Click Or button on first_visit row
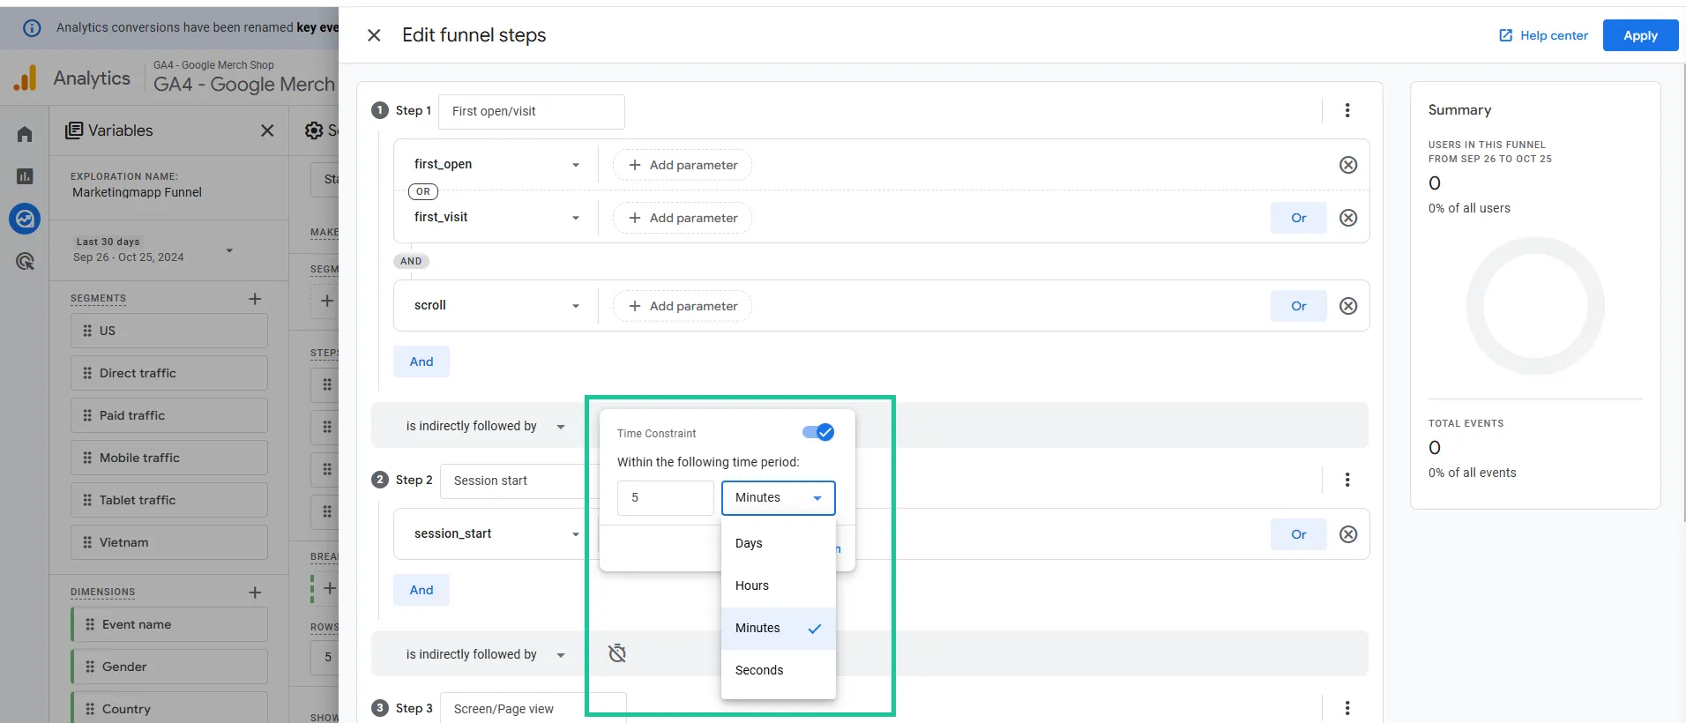The height and width of the screenshot is (723, 1686). 1299,218
